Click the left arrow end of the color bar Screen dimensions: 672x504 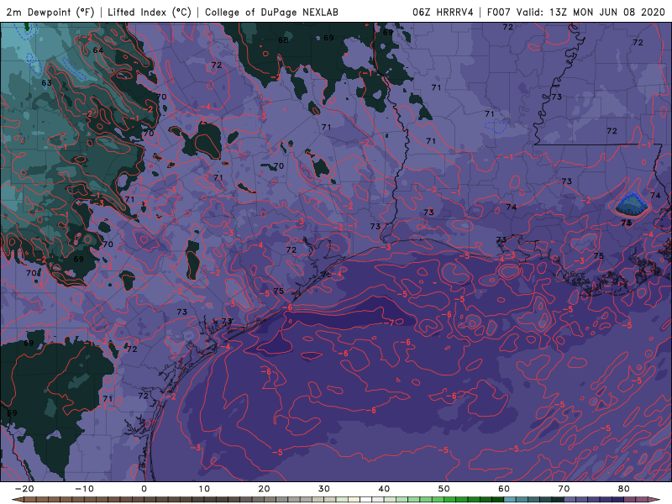point(16,500)
